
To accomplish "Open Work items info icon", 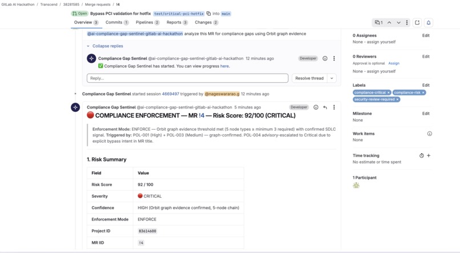I will 430,134.
